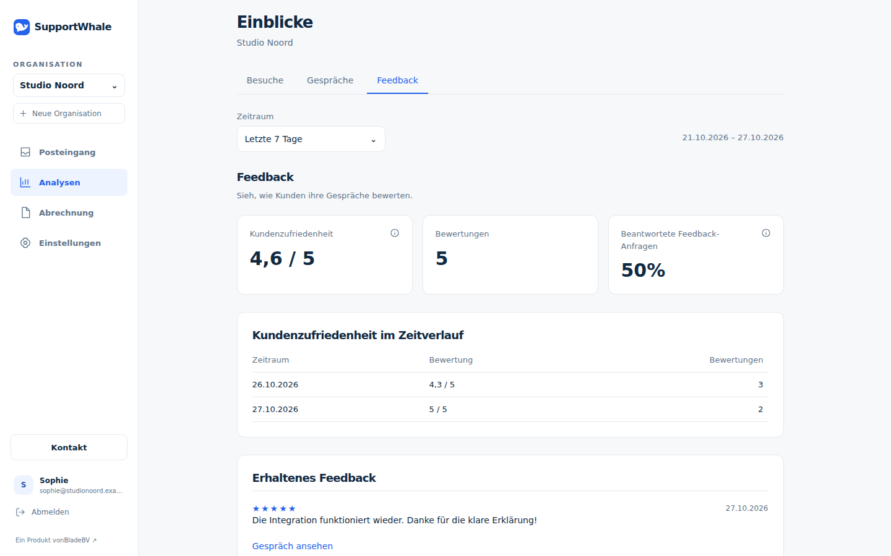
Task: Click the Erhaltenes Feedback heading
Action: tap(314, 478)
